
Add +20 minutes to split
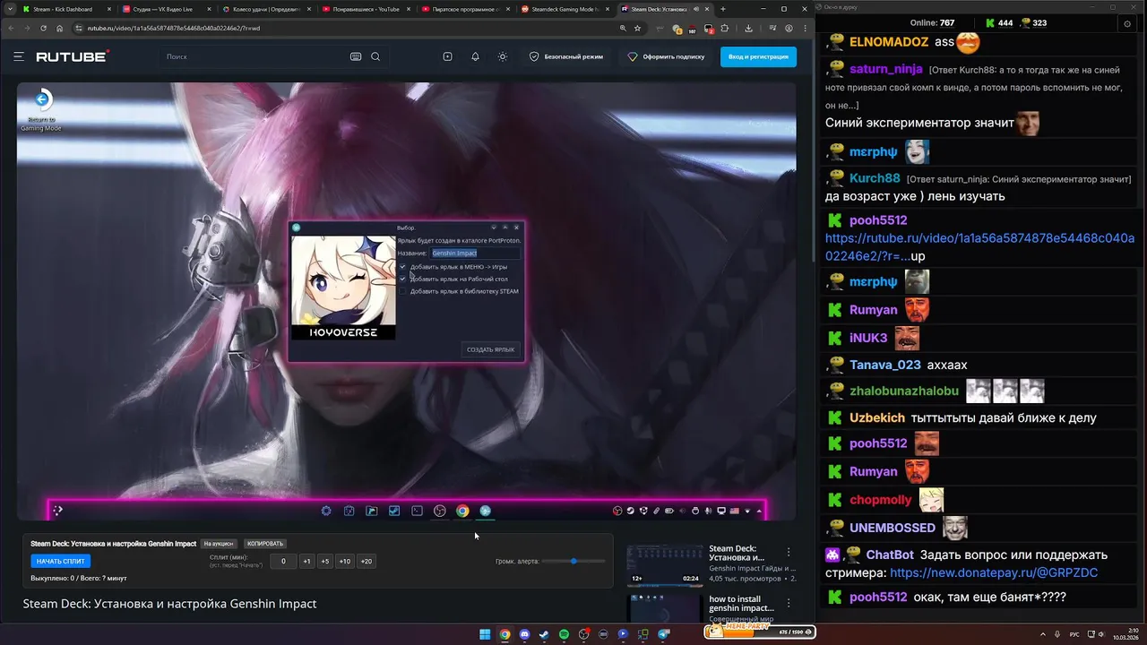pyautogui.click(x=366, y=561)
